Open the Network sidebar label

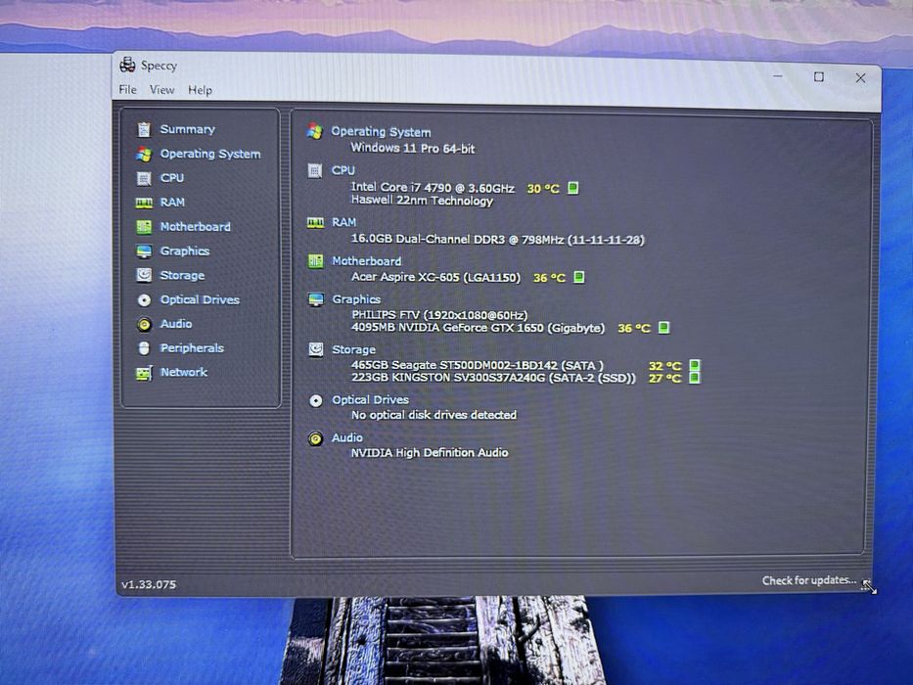[x=183, y=372]
